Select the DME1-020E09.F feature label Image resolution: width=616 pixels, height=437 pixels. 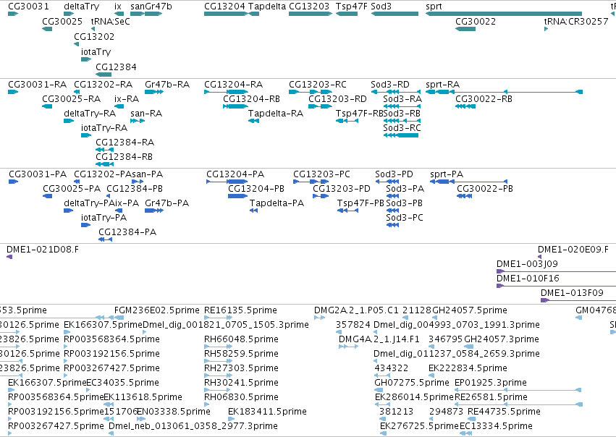573,250
